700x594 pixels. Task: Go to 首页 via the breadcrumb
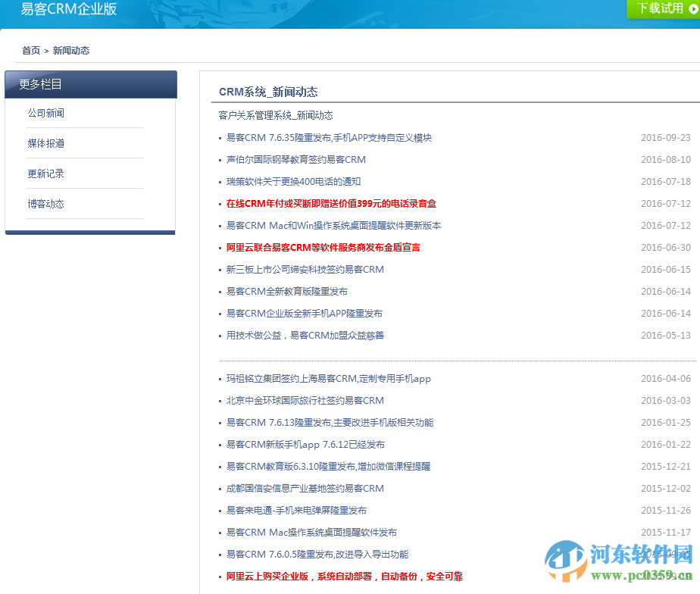pyautogui.click(x=30, y=51)
